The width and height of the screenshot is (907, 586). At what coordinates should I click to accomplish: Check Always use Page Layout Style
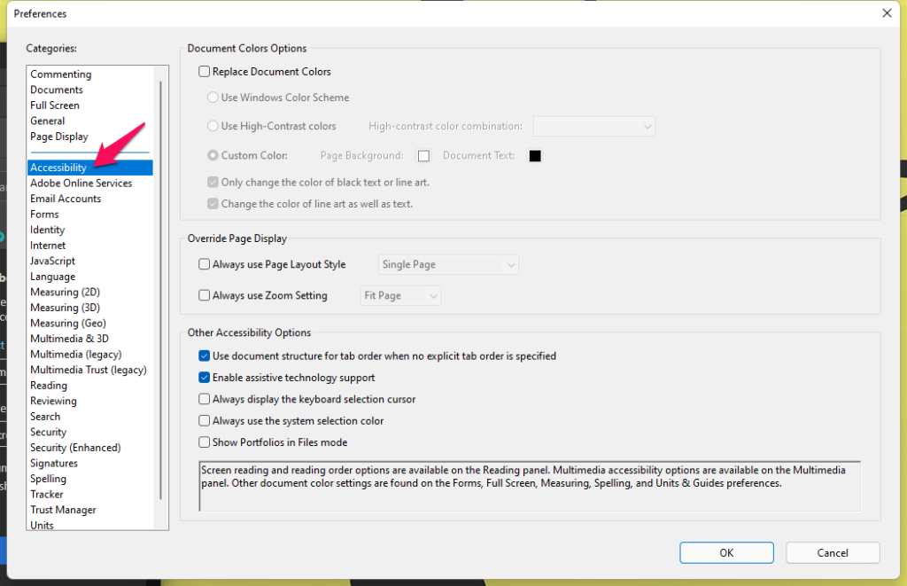[204, 264]
